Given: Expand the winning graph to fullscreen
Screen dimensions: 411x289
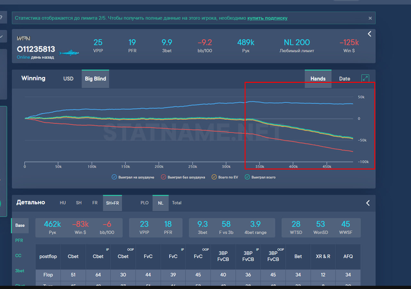Looking at the screenshot, I should click(x=365, y=78).
